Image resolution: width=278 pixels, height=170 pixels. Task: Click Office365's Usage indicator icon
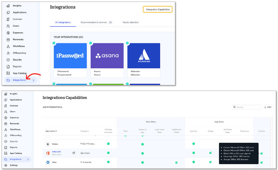[x=210, y=153]
